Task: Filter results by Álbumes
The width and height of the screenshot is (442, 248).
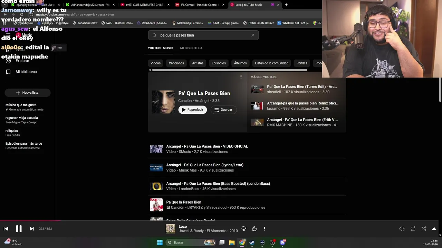Action: coord(240,63)
